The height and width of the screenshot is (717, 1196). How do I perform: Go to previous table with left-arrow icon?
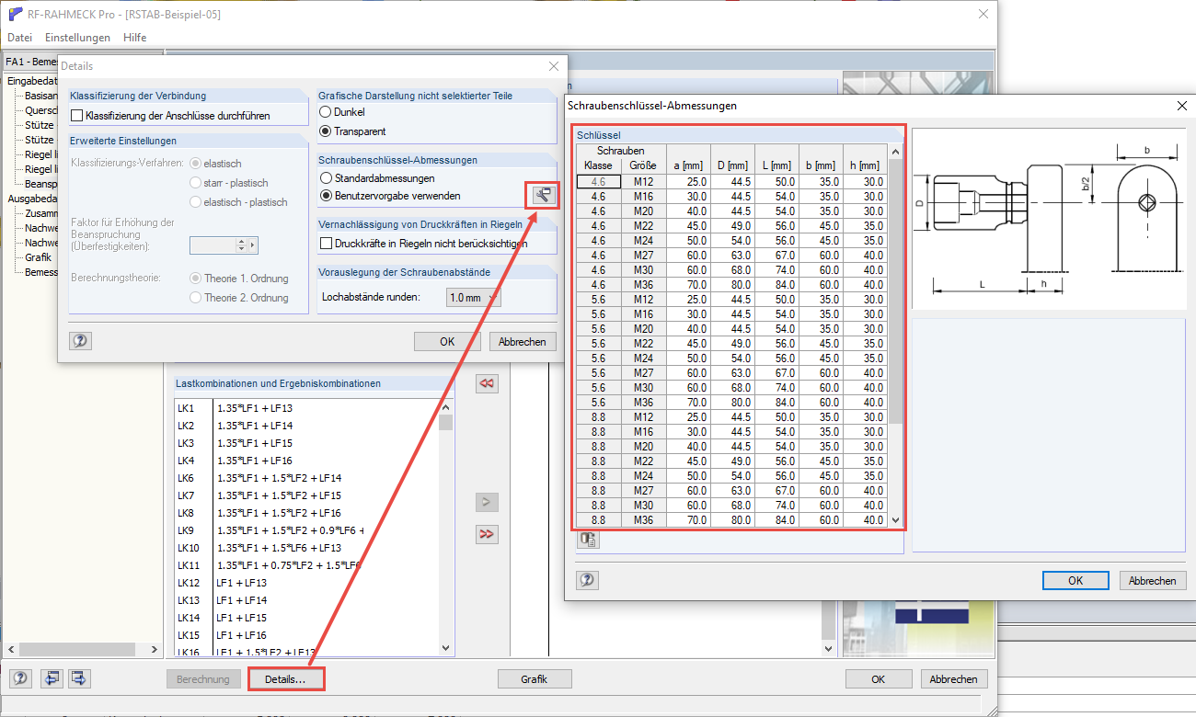click(52, 678)
